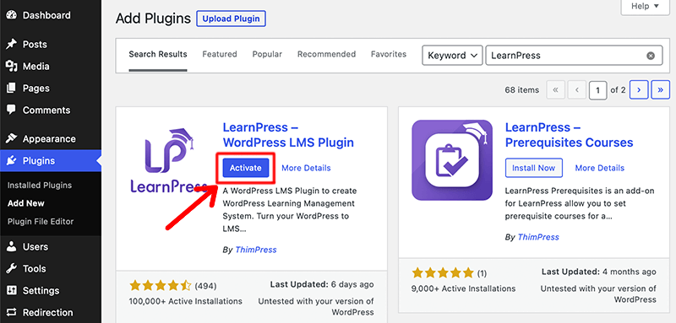Open More Details for LearnPress LMS
Screen dimensions: 676x323
[306, 168]
